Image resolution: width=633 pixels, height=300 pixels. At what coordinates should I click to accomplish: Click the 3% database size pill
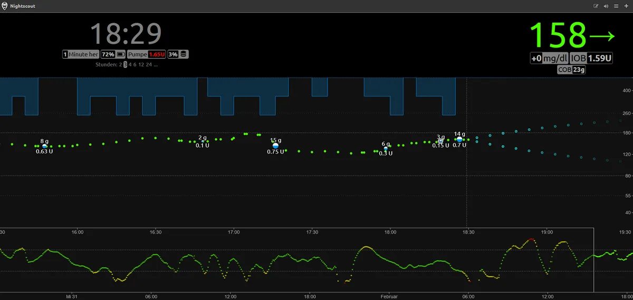pyautogui.click(x=178, y=54)
